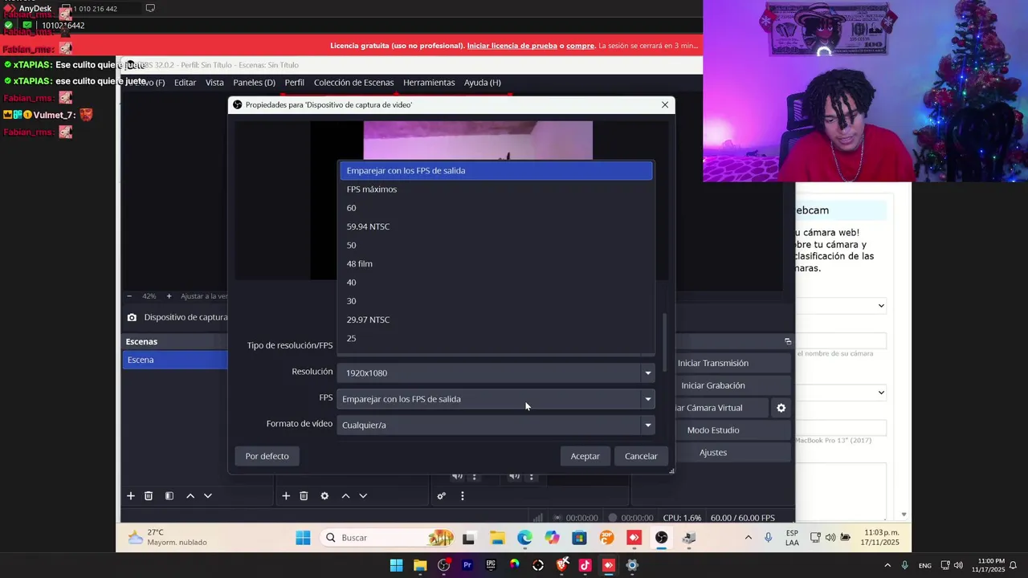Open Herramientas menu
This screenshot has width=1028, height=578.
pos(429,83)
